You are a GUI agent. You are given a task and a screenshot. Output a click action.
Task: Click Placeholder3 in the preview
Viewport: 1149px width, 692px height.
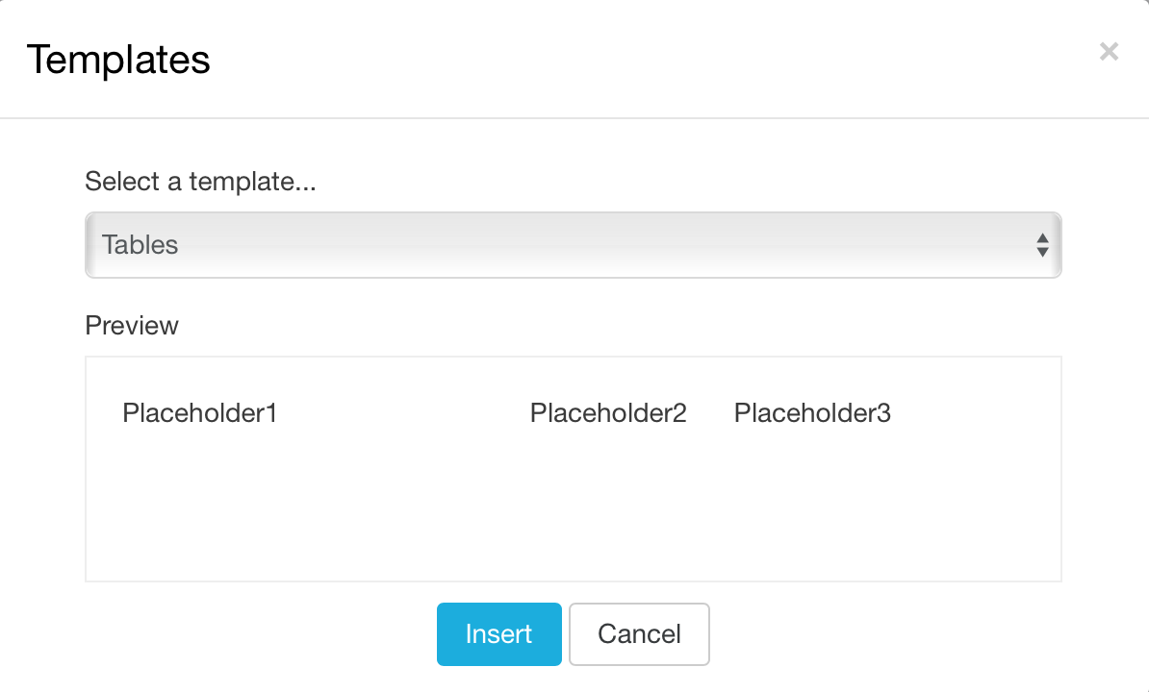point(812,413)
